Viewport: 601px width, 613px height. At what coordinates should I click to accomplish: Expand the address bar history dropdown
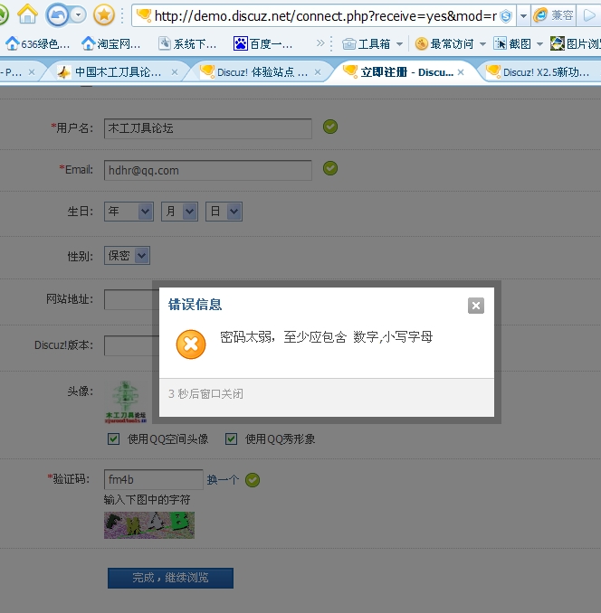click(523, 16)
